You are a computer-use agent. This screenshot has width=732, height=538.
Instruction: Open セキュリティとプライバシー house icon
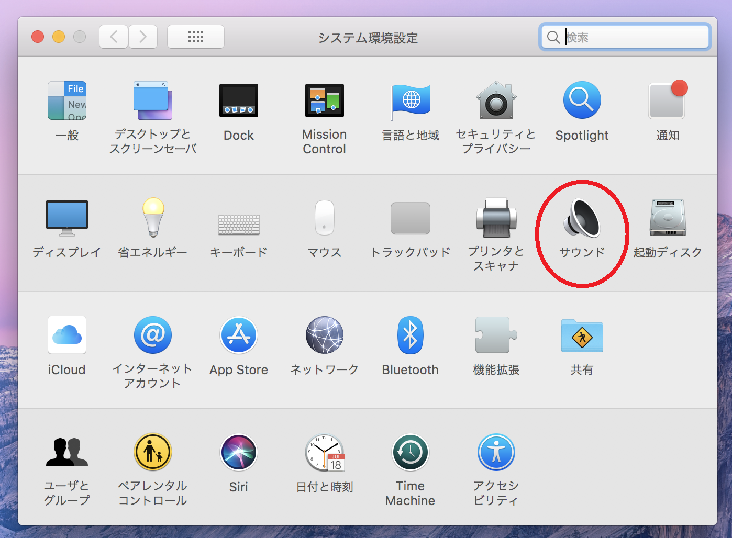pos(496,100)
